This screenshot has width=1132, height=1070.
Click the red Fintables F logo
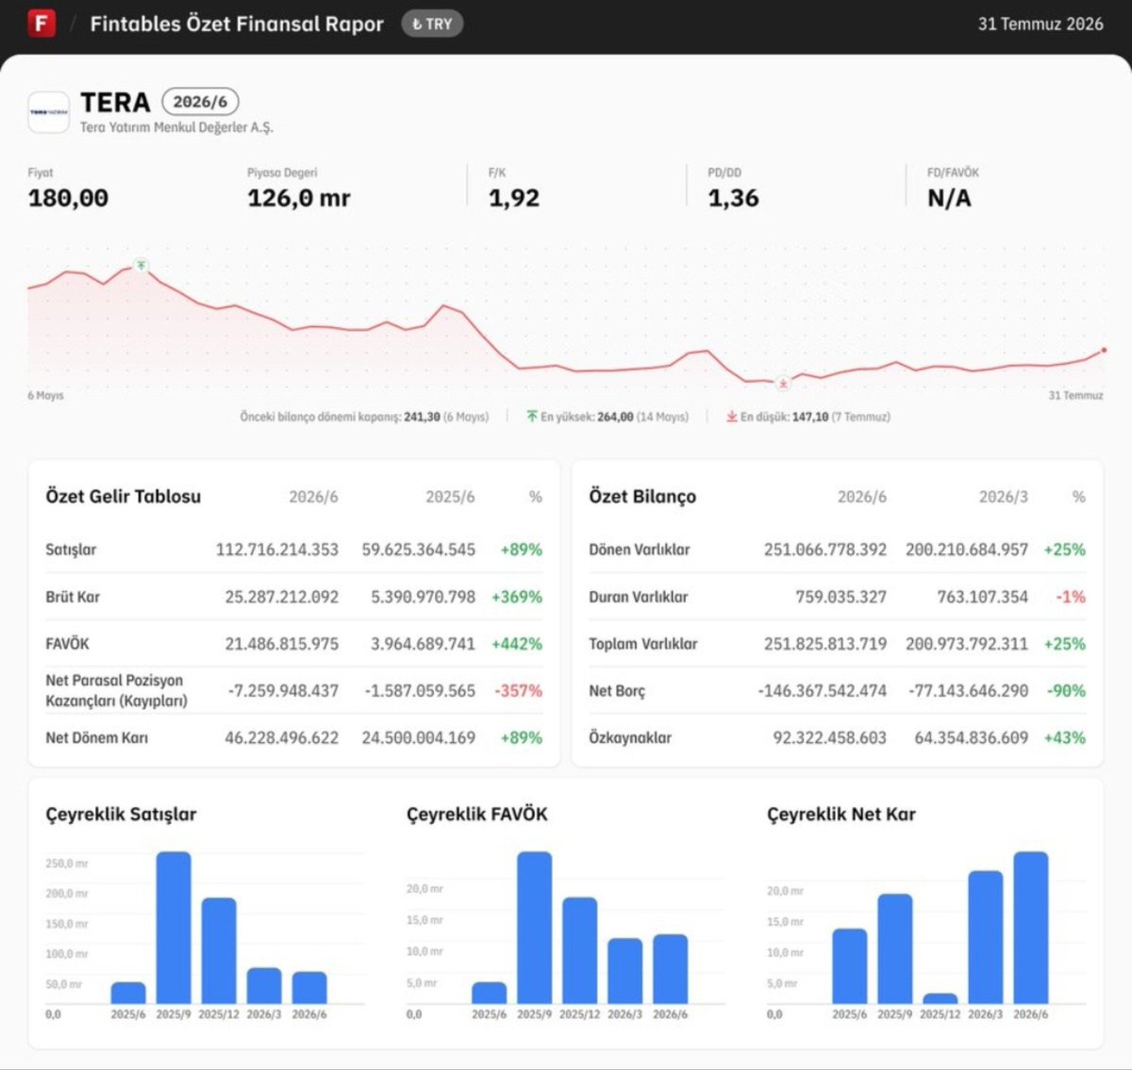tap(42, 23)
